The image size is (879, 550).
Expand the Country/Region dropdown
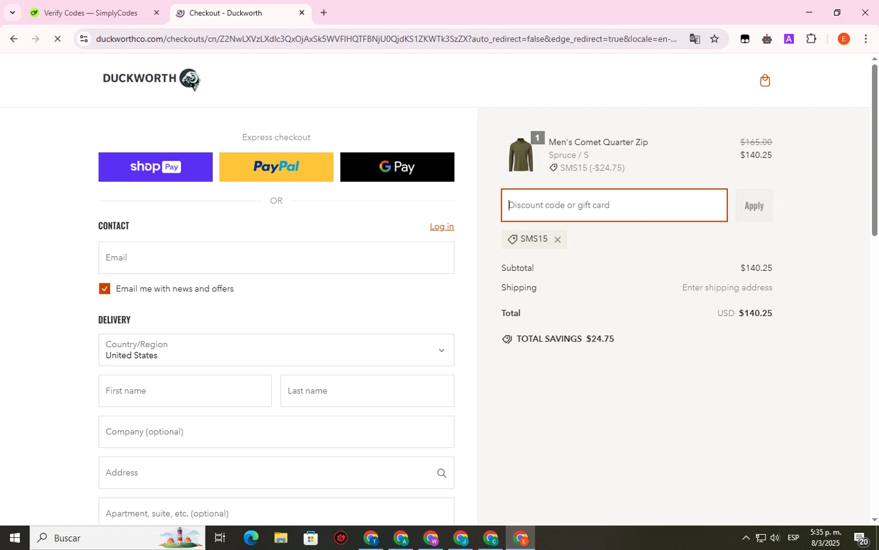coord(276,350)
